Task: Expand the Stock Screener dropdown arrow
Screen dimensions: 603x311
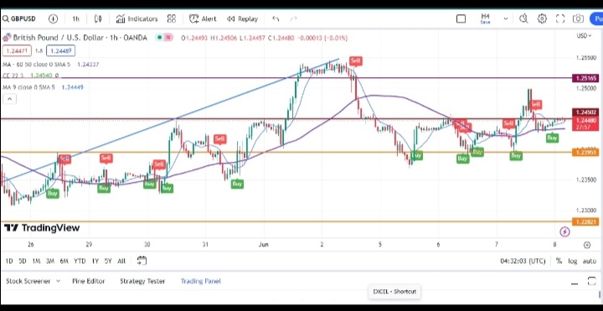Action: point(58,281)
